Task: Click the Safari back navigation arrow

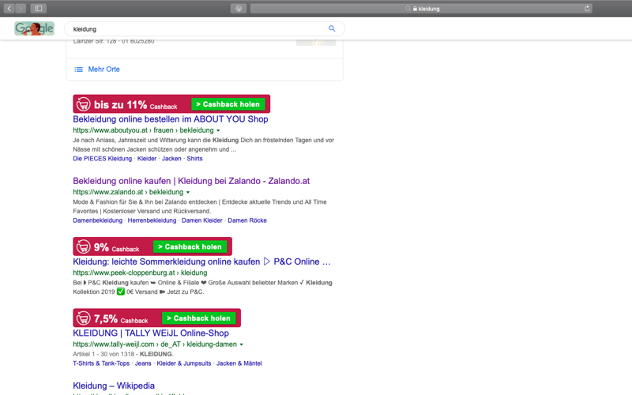Action: point(9,9)
